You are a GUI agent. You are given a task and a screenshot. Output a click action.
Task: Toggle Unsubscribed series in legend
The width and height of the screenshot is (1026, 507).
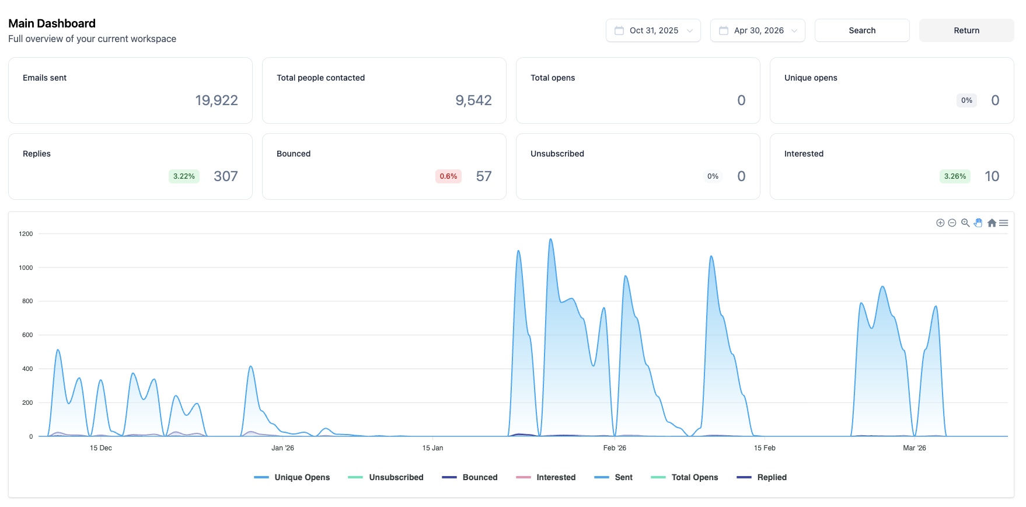click(386, 477)
